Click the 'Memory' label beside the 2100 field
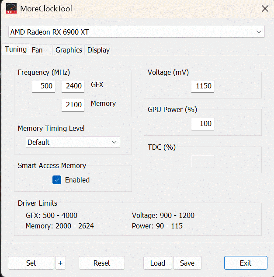274x277 pixels. 103,104
